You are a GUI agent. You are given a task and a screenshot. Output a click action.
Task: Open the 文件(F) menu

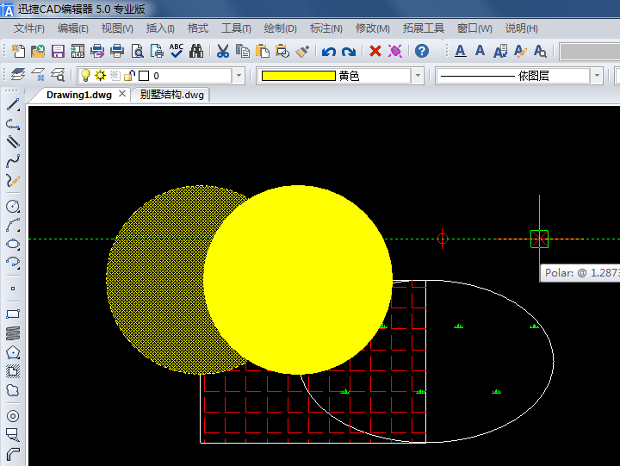29,28
